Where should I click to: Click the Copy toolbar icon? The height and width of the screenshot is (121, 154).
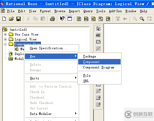pyautogui.click(x=35, y=19)
